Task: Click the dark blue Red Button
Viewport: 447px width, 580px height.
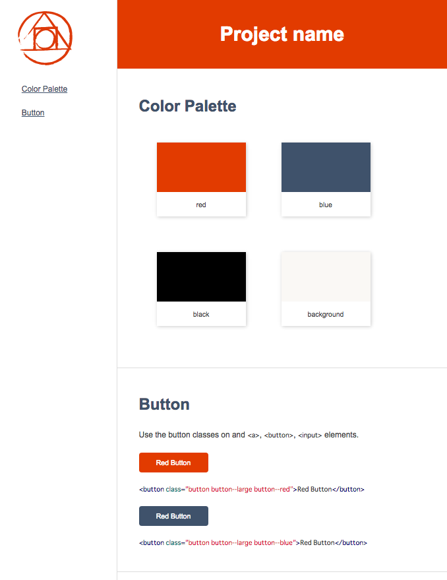Action: click(173, 515)
